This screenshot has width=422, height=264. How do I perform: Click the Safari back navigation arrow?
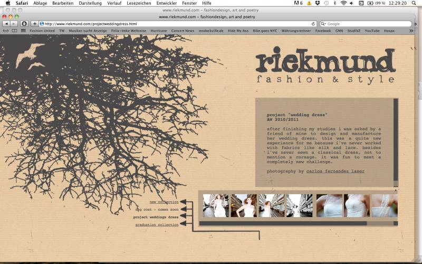6,24
